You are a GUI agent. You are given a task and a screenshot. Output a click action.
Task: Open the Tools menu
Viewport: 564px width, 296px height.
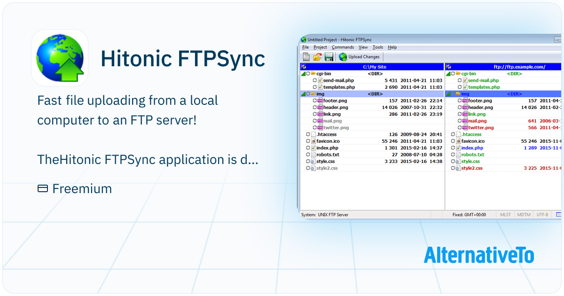(x=378, y=47)
